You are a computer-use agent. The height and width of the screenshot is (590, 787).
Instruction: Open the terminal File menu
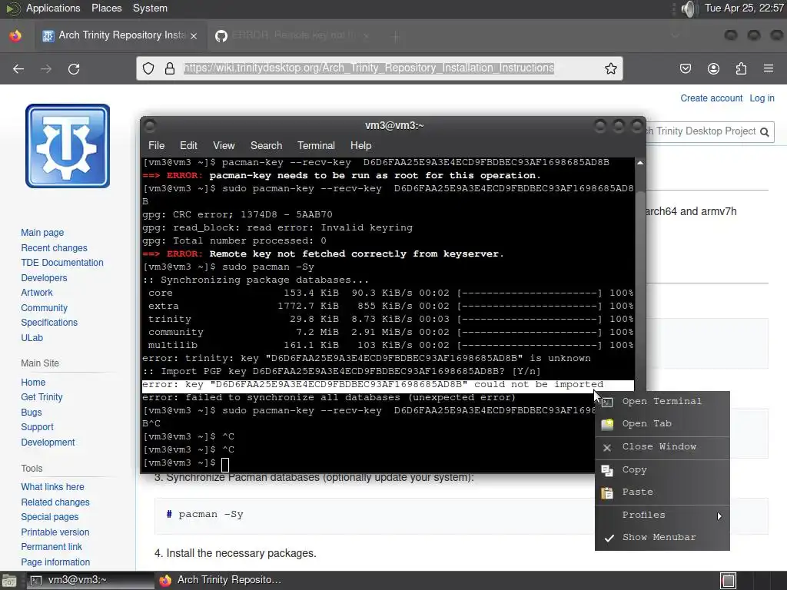pyautogui.click(x=156, y=145)
